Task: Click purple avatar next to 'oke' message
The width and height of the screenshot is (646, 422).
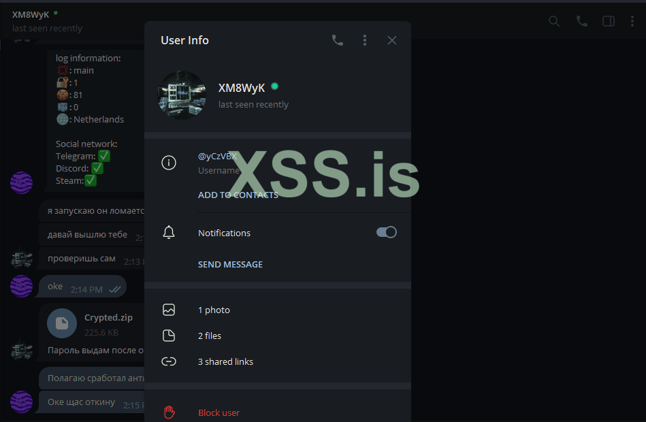Action: tap(21, 286)
